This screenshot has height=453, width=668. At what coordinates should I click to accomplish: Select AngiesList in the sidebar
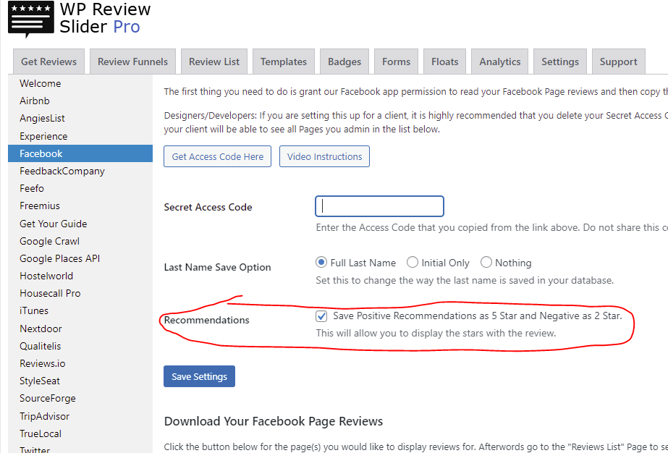(x=80, y=119)
